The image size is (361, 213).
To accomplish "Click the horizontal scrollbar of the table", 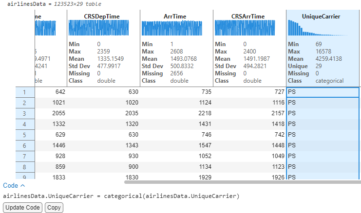I will 241,182.
